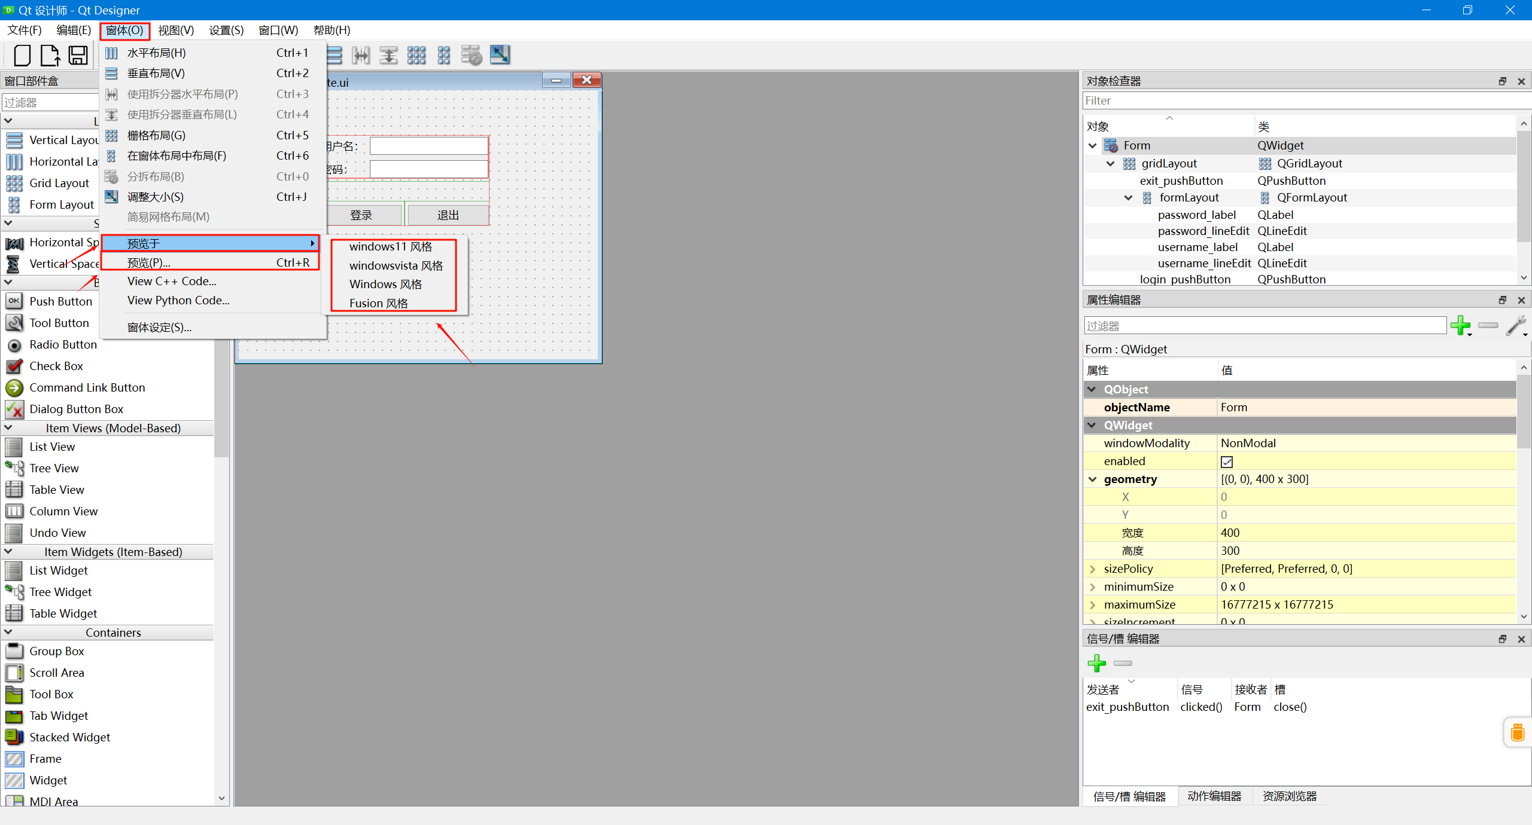
Task: Click the new form toolbar icon
Action: pos(22,55)
